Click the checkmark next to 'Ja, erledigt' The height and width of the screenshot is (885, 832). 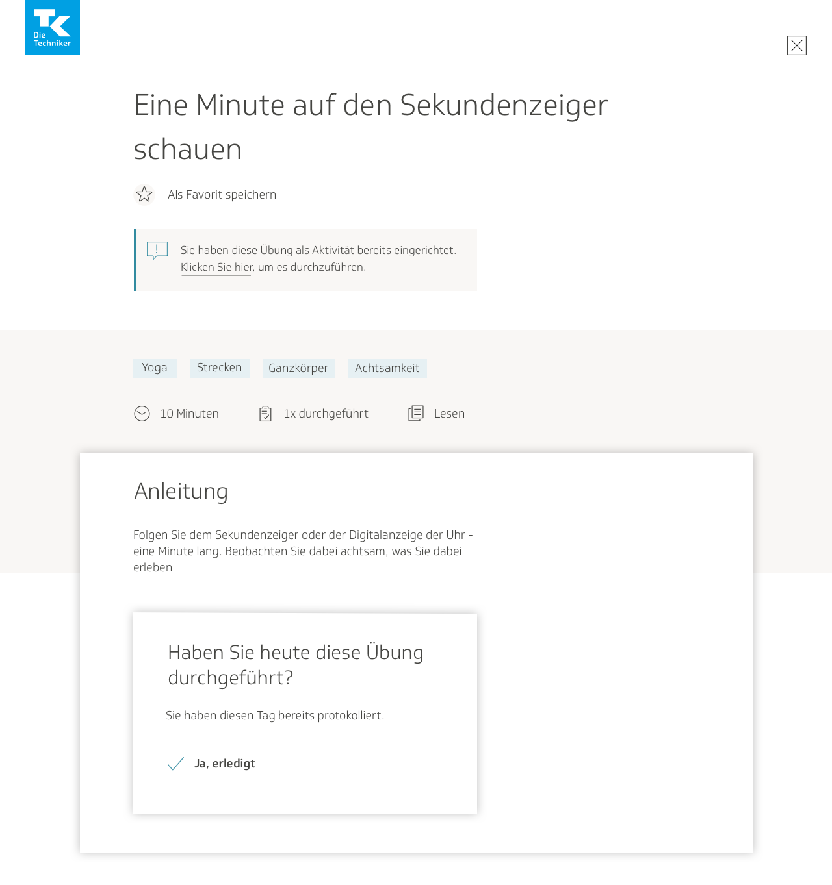coord(175,764)
